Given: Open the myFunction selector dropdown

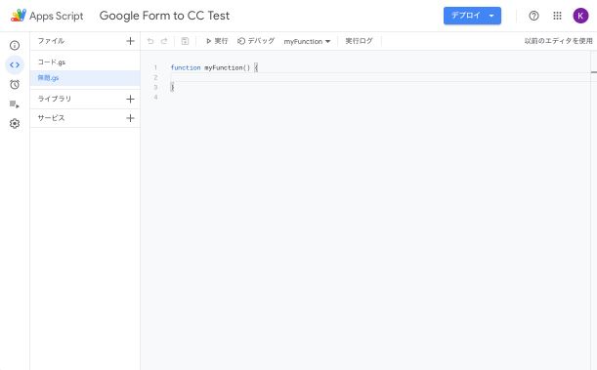Looking at the screenshot, I should [307, 41].
